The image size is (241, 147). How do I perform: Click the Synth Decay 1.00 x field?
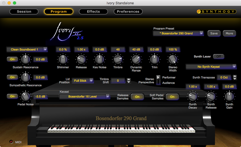(193, 87)
